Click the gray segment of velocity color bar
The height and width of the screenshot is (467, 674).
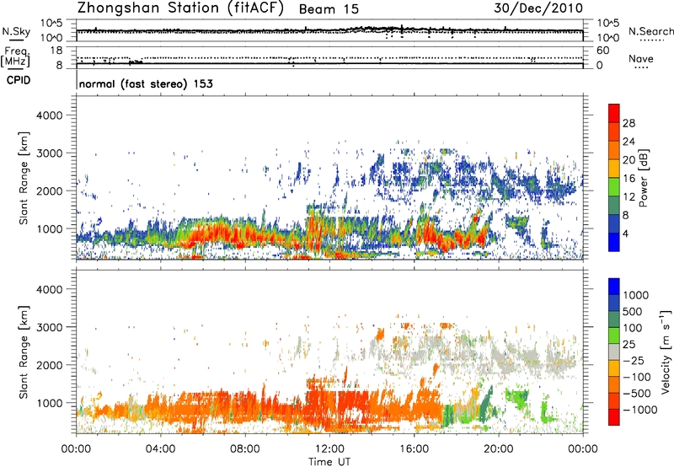pyautogui.click(x=614, y=352)
